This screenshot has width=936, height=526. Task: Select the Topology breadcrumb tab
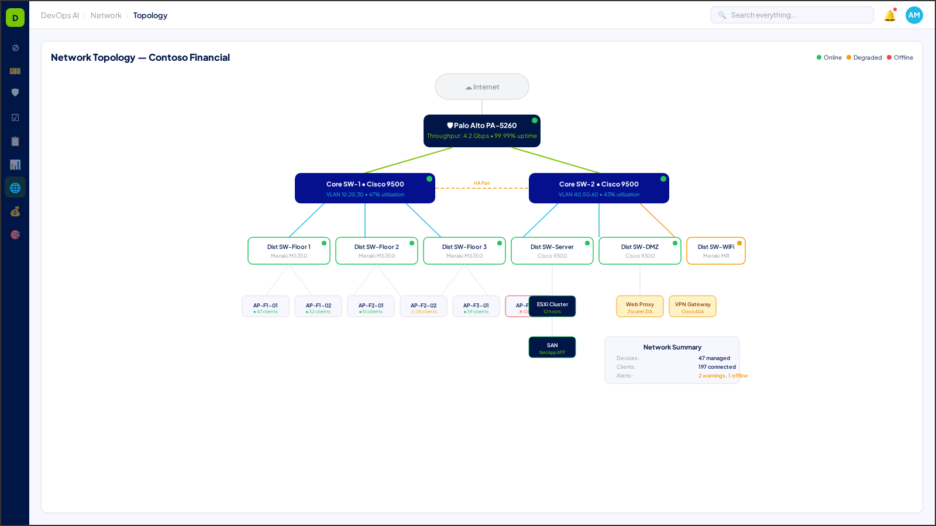pyautogui.click(x=150, y=15)
